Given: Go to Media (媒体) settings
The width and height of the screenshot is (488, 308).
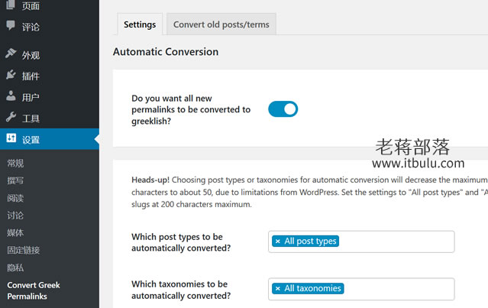Looking at the screenshot, I should pos(15,232).
